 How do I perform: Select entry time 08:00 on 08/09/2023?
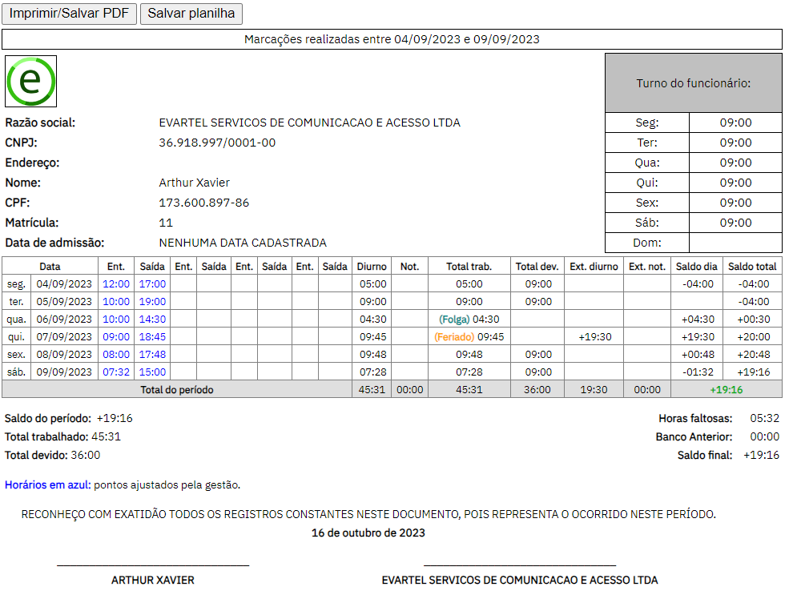tap(116, 354)
